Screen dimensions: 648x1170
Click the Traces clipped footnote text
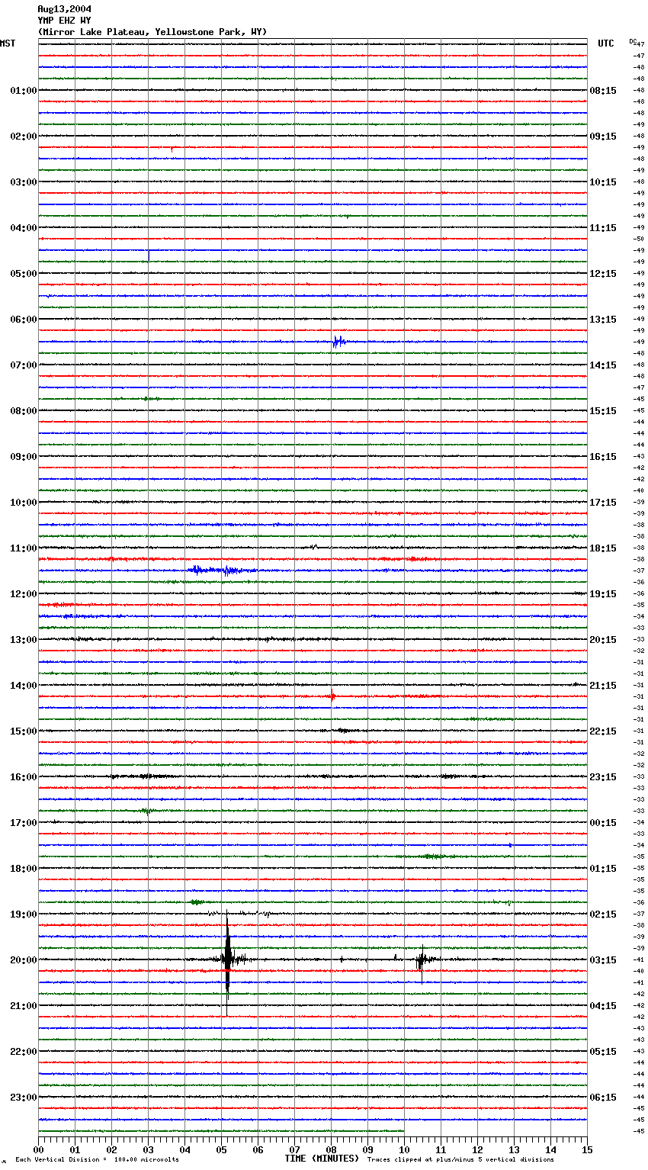(x=460, y=1160)
